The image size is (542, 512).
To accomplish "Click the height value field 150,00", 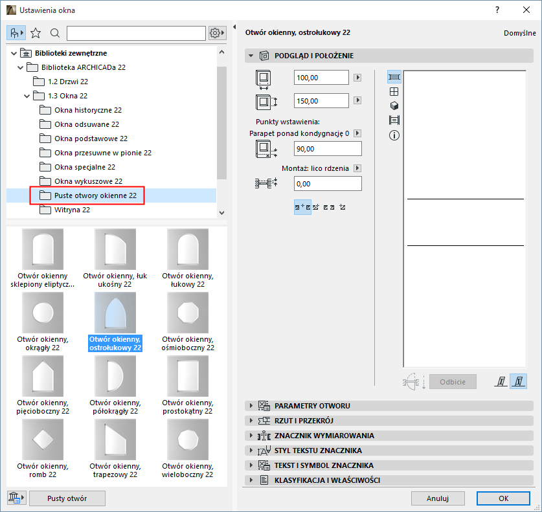I will (321, 101).
